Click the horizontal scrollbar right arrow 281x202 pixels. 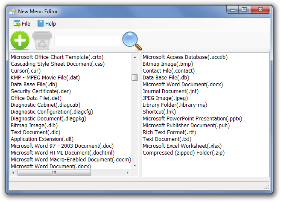tap(127, 173)
